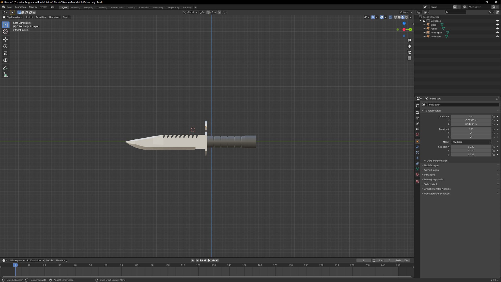This screenshot has width=501, height=282.
Task: Open the Bearbeiten menu
Action: pos(20,7)
